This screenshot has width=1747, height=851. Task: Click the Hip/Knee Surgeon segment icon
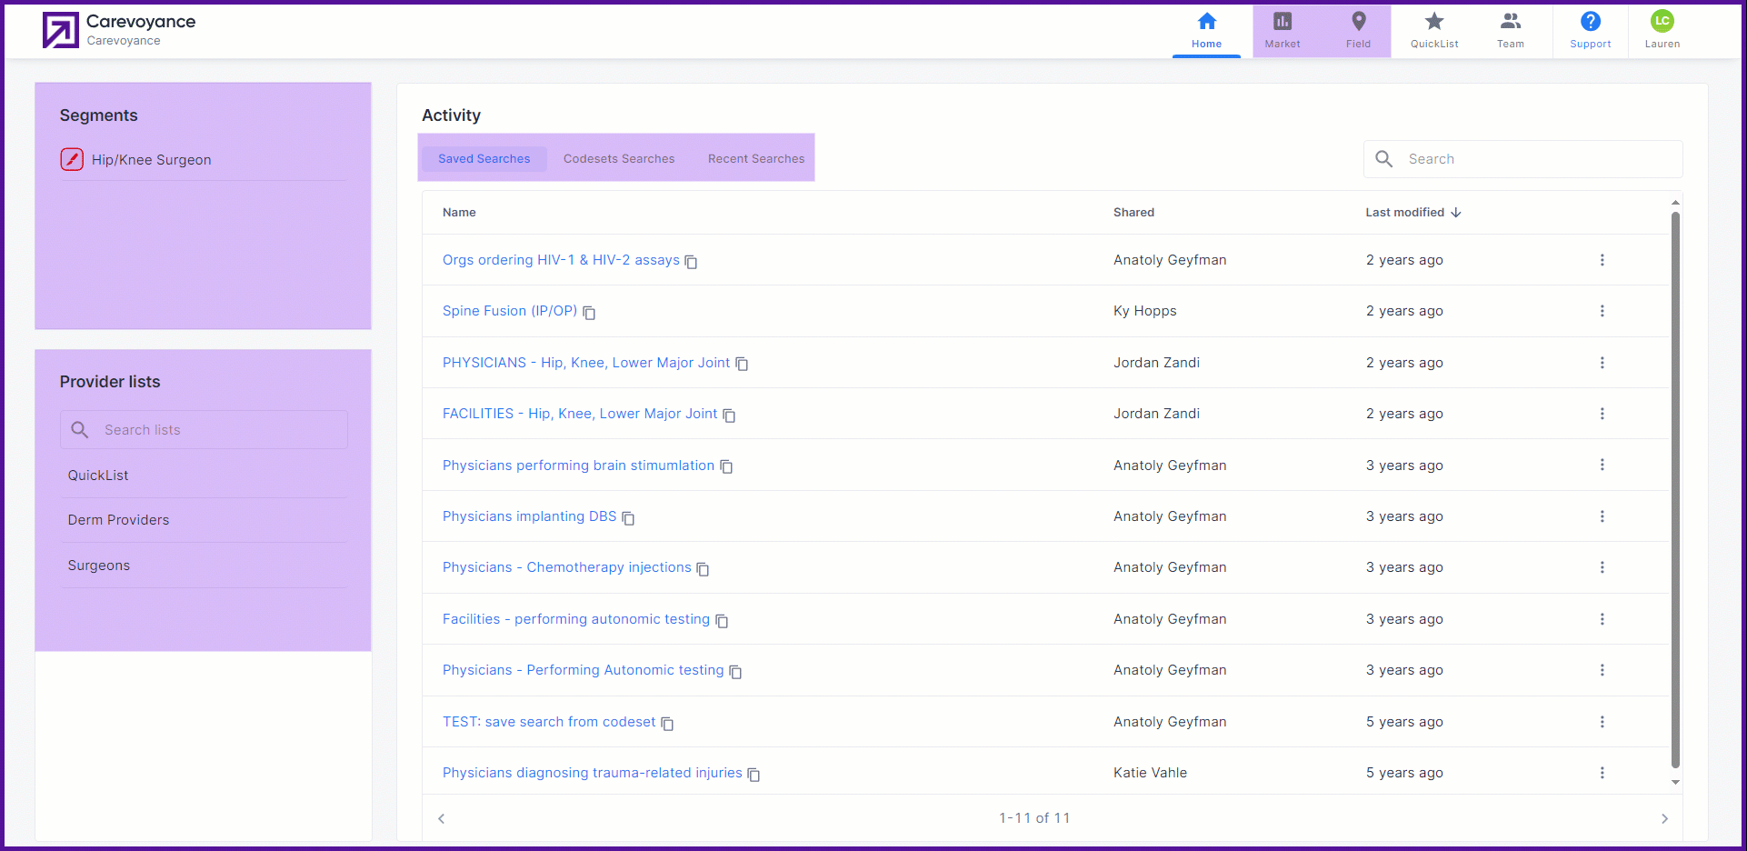point(72,159)
